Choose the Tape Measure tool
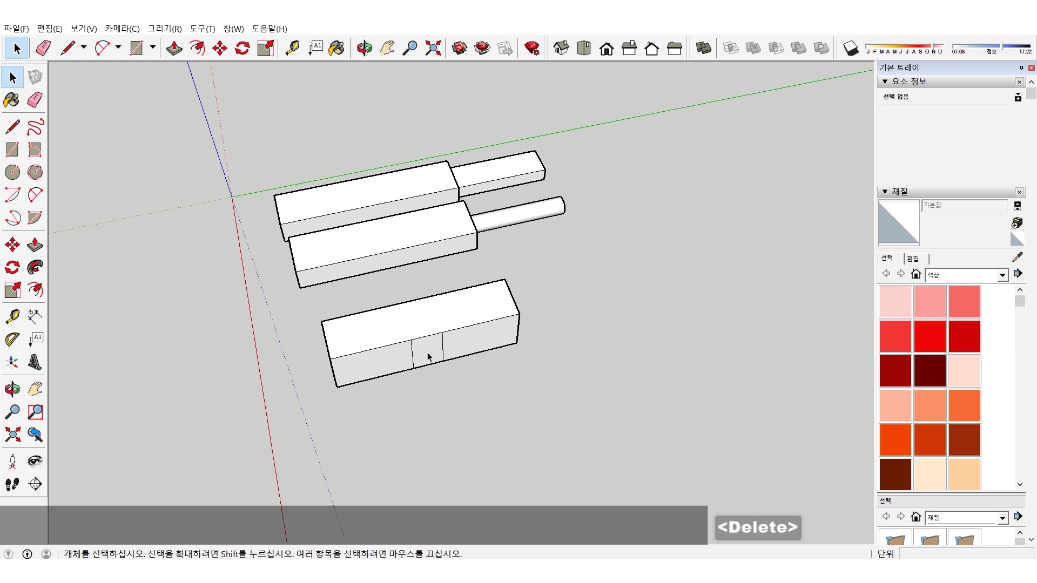 click(x=12, y=316)
